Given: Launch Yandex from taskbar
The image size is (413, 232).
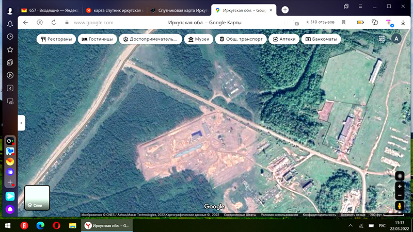Looking at the screenshot, I should 24,226.
